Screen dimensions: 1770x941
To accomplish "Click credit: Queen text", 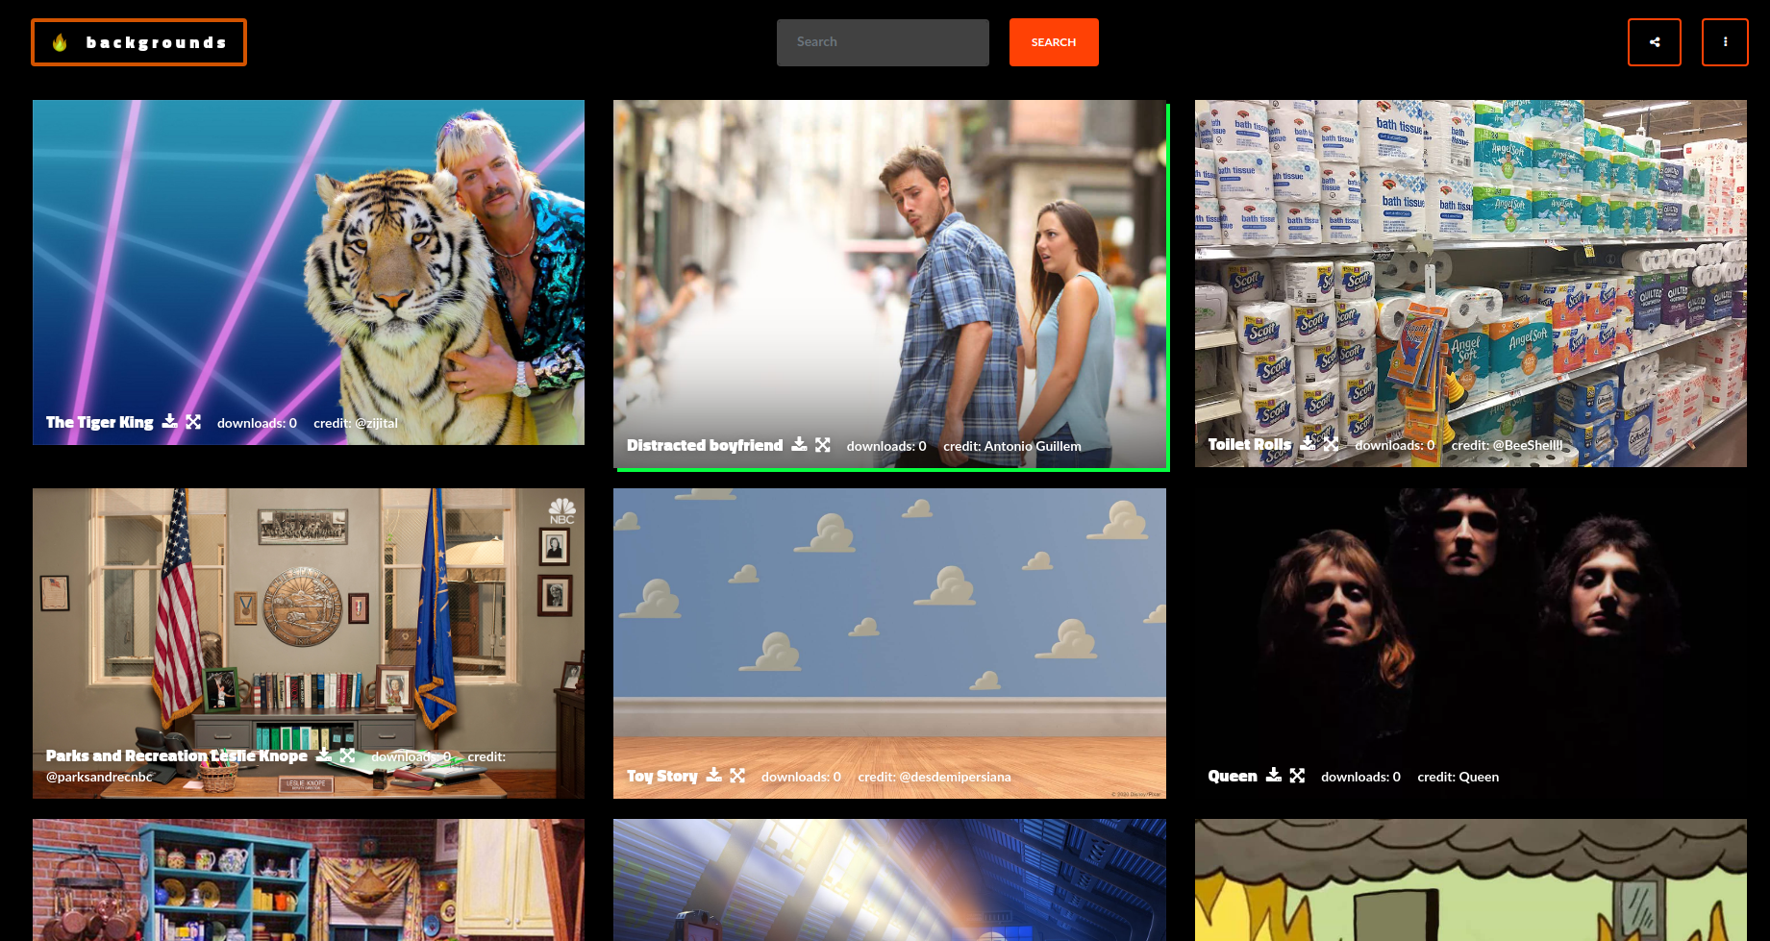I will 1458,777.
